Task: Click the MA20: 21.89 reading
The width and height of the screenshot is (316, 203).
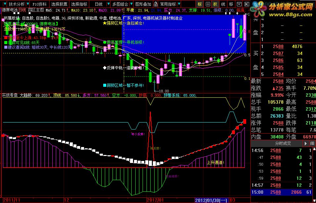Action: tap(111, 10)
